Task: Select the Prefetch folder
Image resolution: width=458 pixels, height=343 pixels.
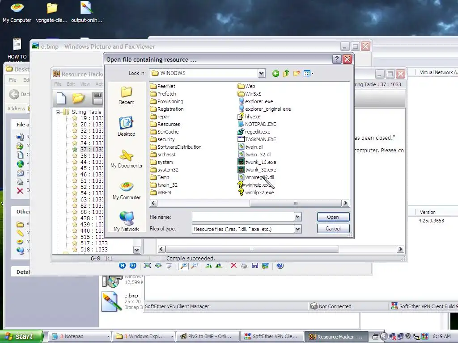Action: (163, 94)
